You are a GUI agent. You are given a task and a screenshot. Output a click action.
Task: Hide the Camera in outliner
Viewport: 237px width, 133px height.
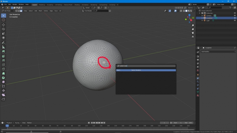[235, 16]
